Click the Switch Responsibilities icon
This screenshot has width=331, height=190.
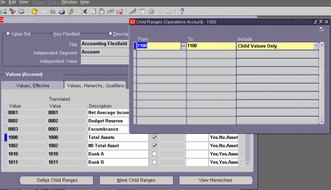pyautogui.click(x=53, y=11)
